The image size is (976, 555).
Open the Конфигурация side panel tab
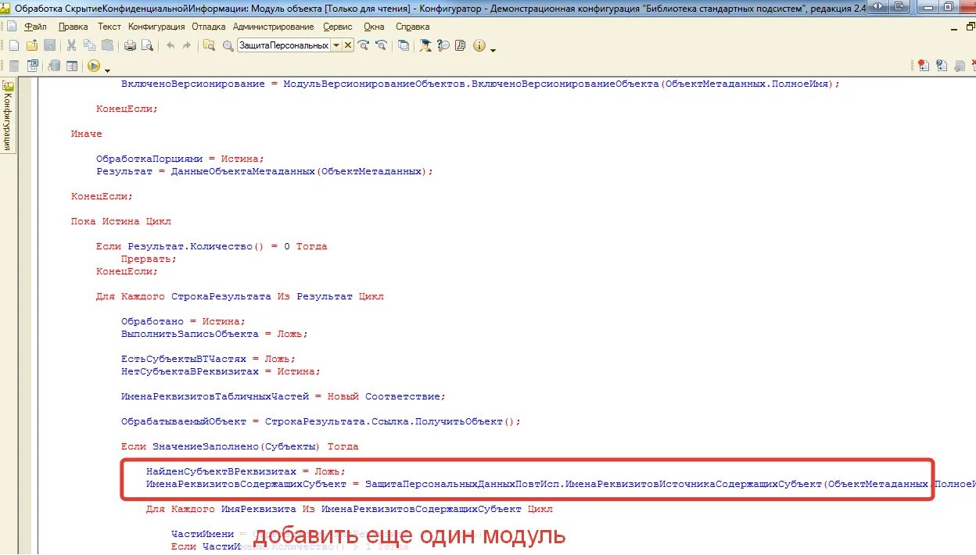pyautogui.click(x=8, y=116)
